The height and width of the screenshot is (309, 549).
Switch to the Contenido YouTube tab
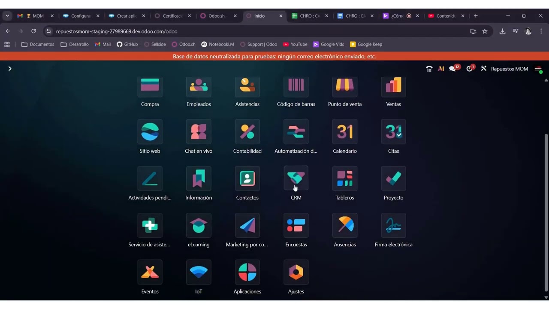[446, 16]
